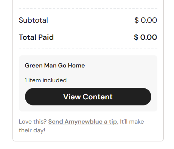
Task: Click the dollar sign in the Total Paid row
Action: [136, 37]
